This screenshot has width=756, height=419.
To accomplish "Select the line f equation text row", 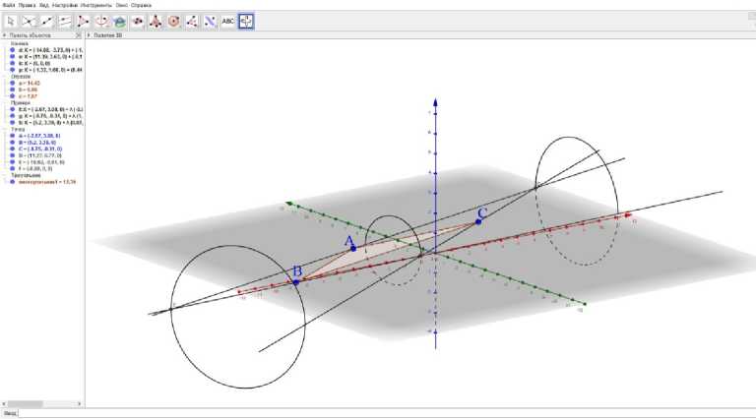I will coord(50,109).
